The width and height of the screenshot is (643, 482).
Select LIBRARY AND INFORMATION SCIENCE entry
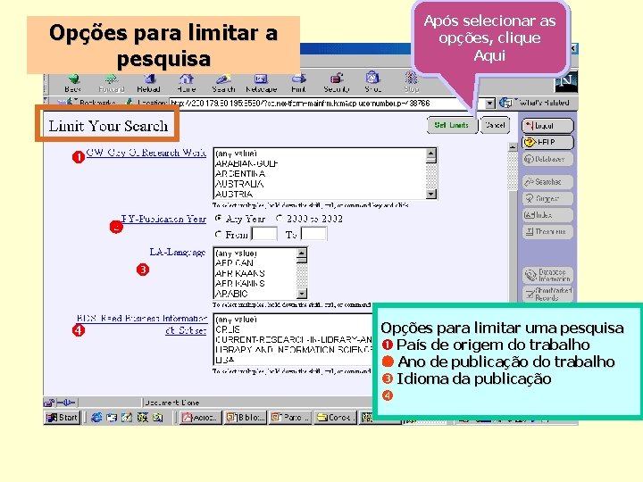(x=294, y=350)
